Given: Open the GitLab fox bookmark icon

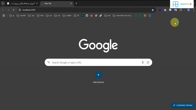Looking at the screenshot, I should coord(91,16).
